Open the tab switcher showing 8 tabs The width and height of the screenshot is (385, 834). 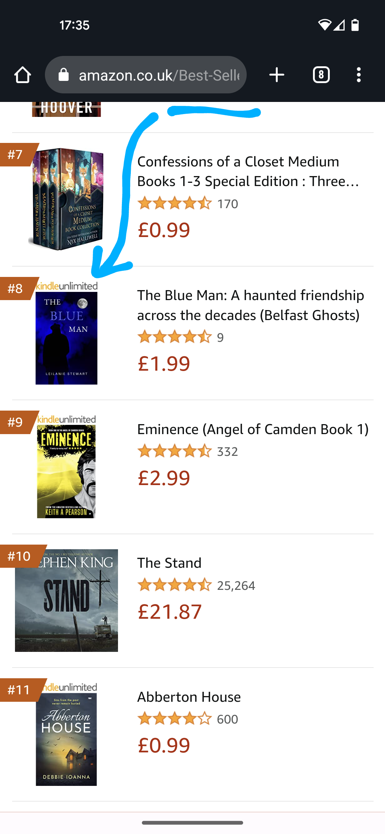pyautogui.click(x=321, y=74)
